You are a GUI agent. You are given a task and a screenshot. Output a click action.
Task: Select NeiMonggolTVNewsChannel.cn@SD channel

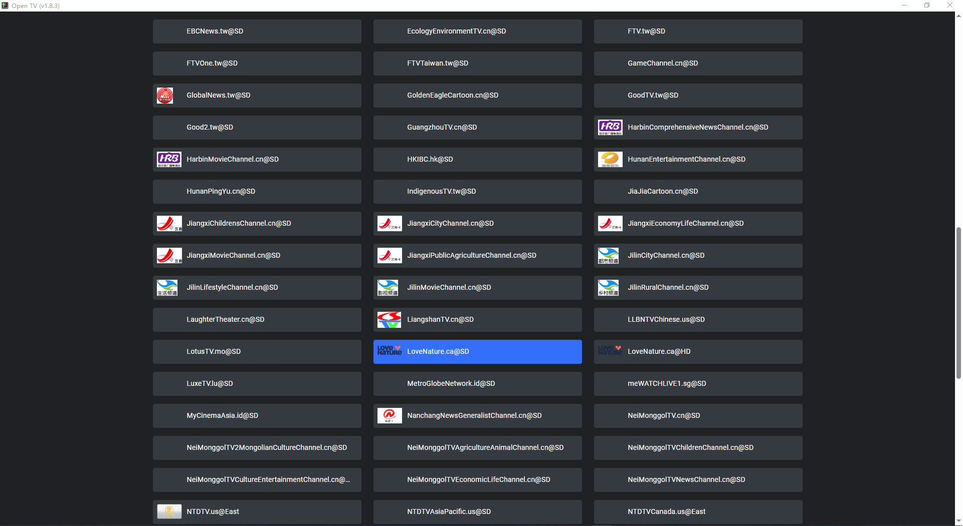[x=698, y=480]
